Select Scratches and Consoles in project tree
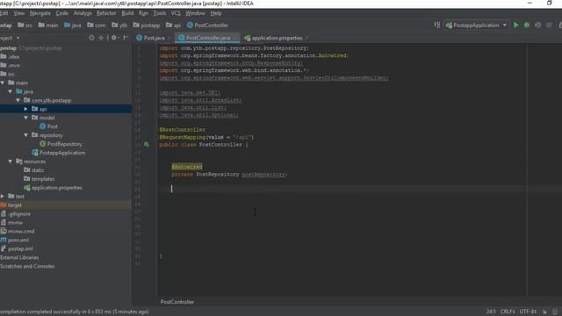The image size is (562, 316). click(27, 266)
